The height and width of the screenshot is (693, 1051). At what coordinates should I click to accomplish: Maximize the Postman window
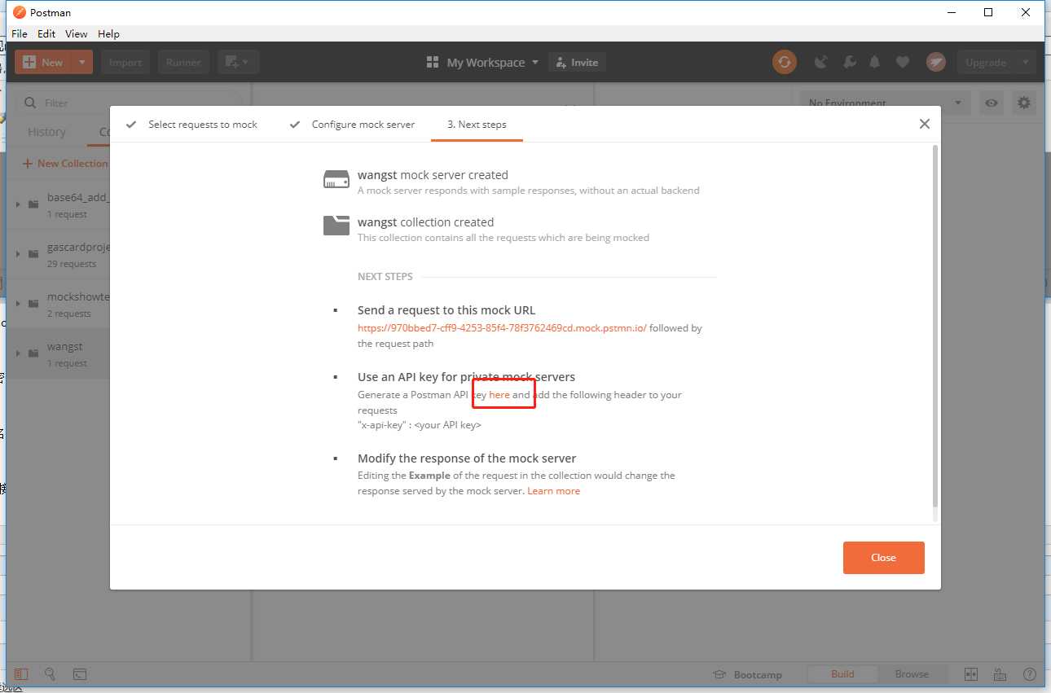pyautogui.click(x=988, y=12)
